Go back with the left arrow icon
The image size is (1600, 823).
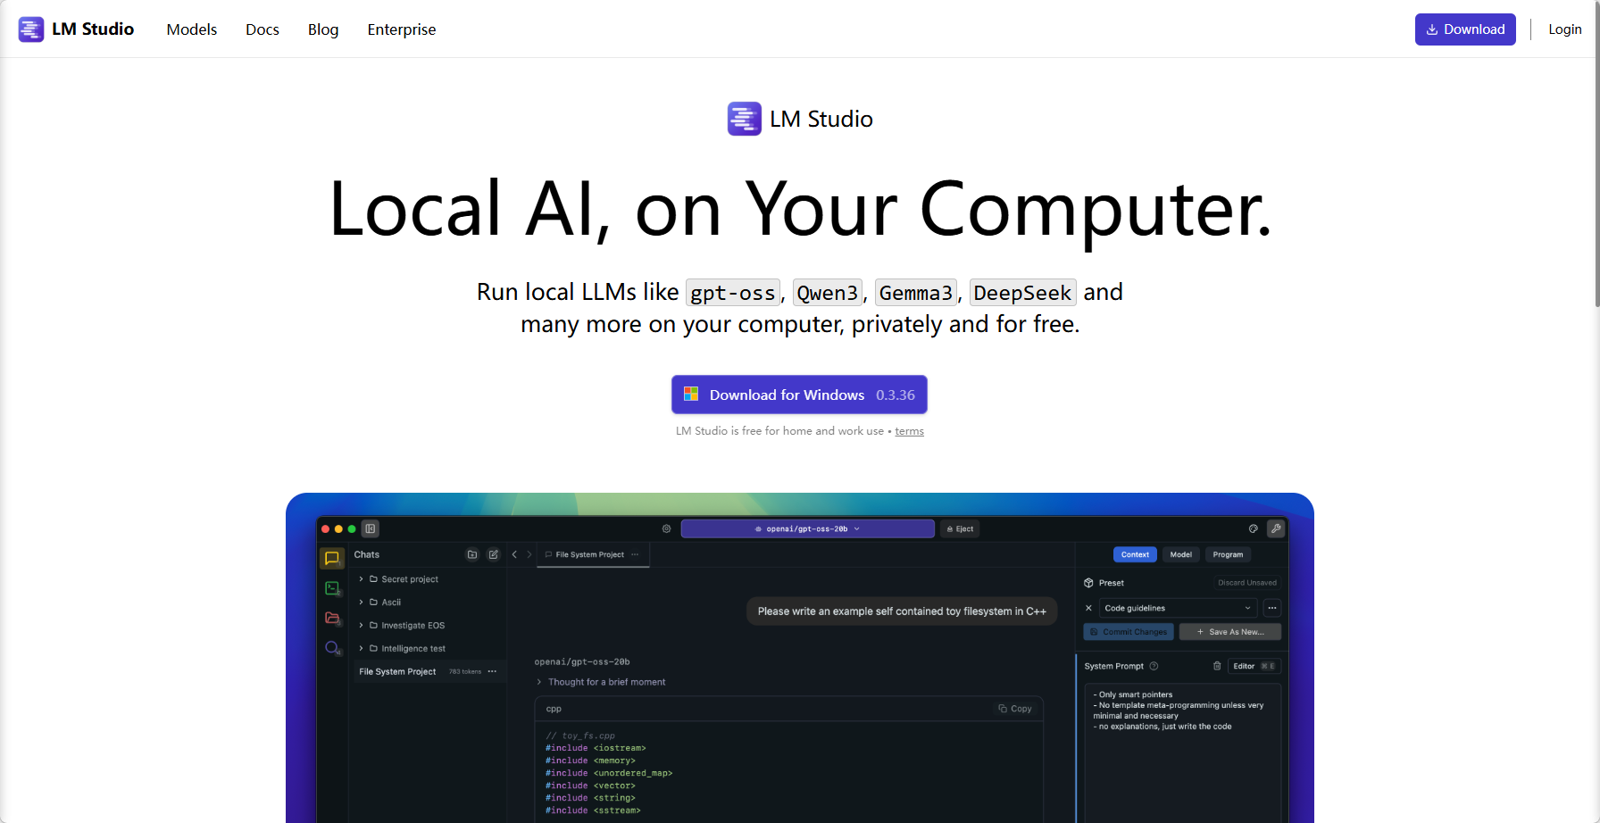(514, 554)
